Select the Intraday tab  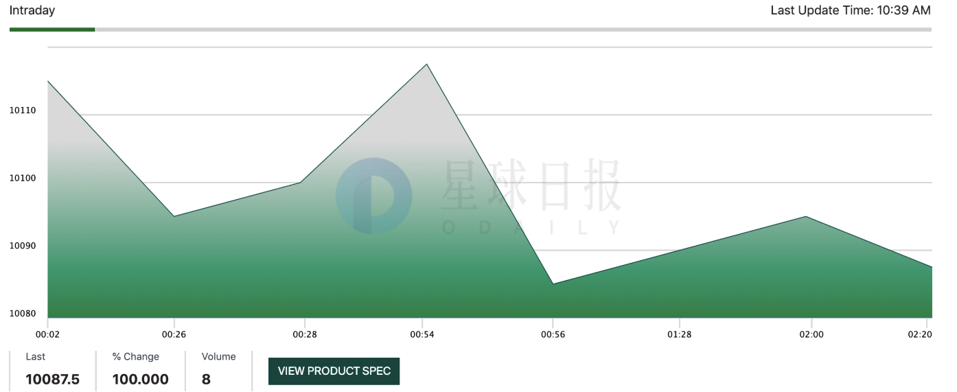[x=32, y=10]
